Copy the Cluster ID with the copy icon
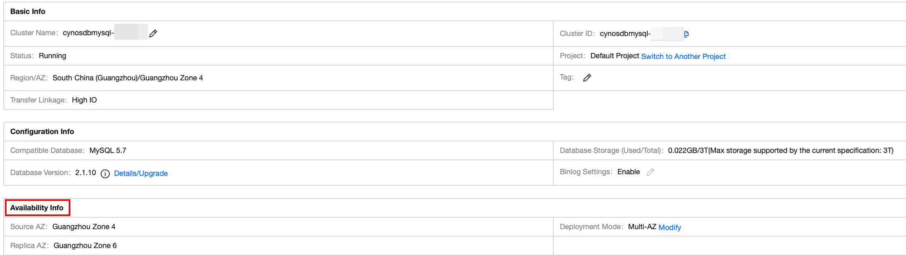 686,34
